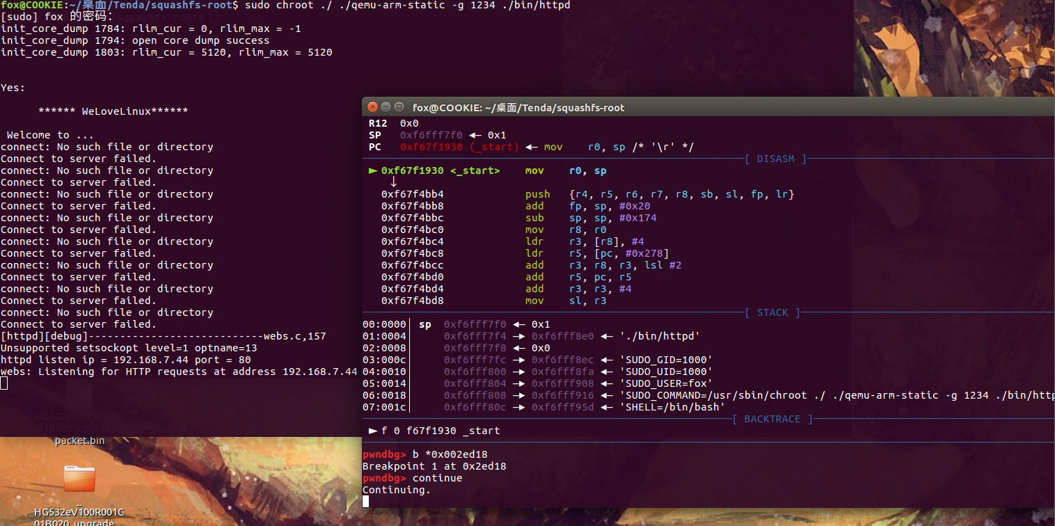1055x526 pixels.
Task: Select address 0xf67f4bd8 mov sl line
Action: (494, 301)
